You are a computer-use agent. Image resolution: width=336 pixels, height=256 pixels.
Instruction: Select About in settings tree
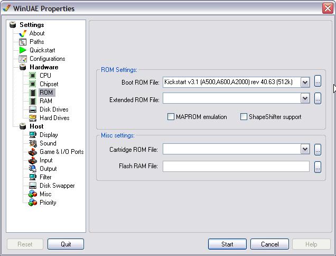37,33
